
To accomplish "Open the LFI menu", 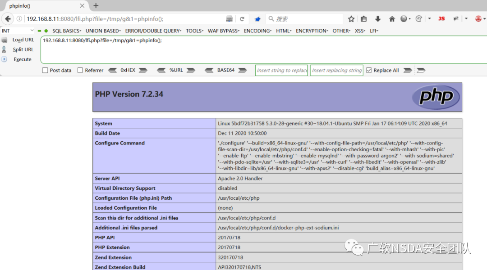I will 374,31.
